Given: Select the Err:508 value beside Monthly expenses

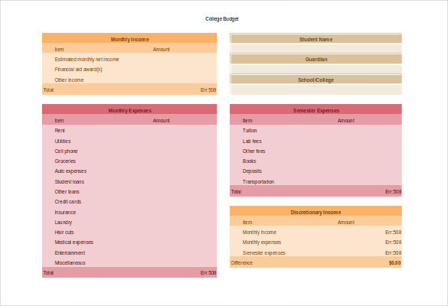Looking at the screenshot, I should pyautogui.click(x=393, y=242).
